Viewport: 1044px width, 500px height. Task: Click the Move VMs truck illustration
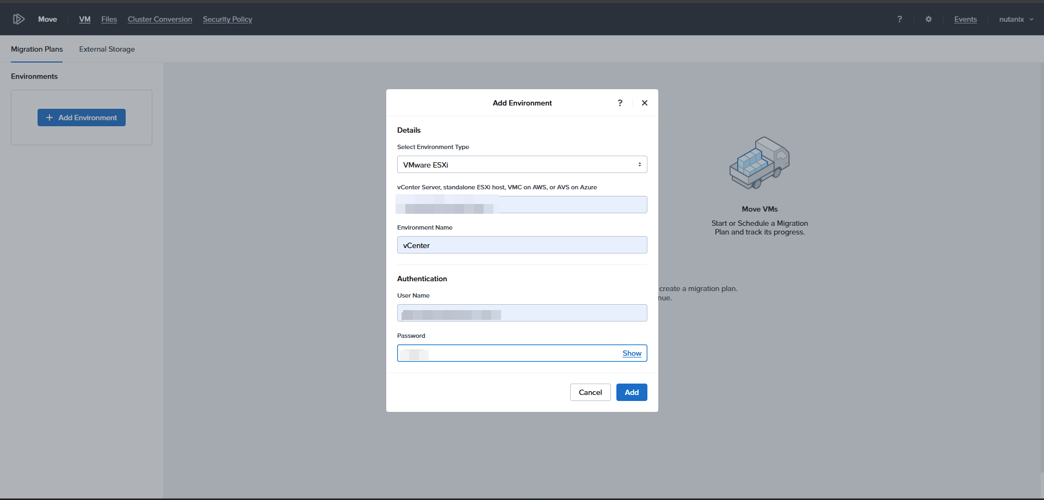[759, 163]
